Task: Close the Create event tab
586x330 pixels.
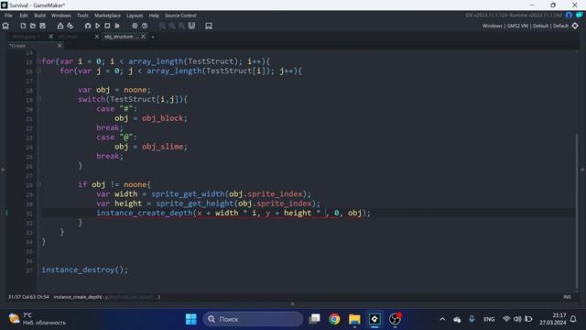Action: click(x=60, y=46)
